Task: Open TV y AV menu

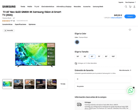Action: 37,7
